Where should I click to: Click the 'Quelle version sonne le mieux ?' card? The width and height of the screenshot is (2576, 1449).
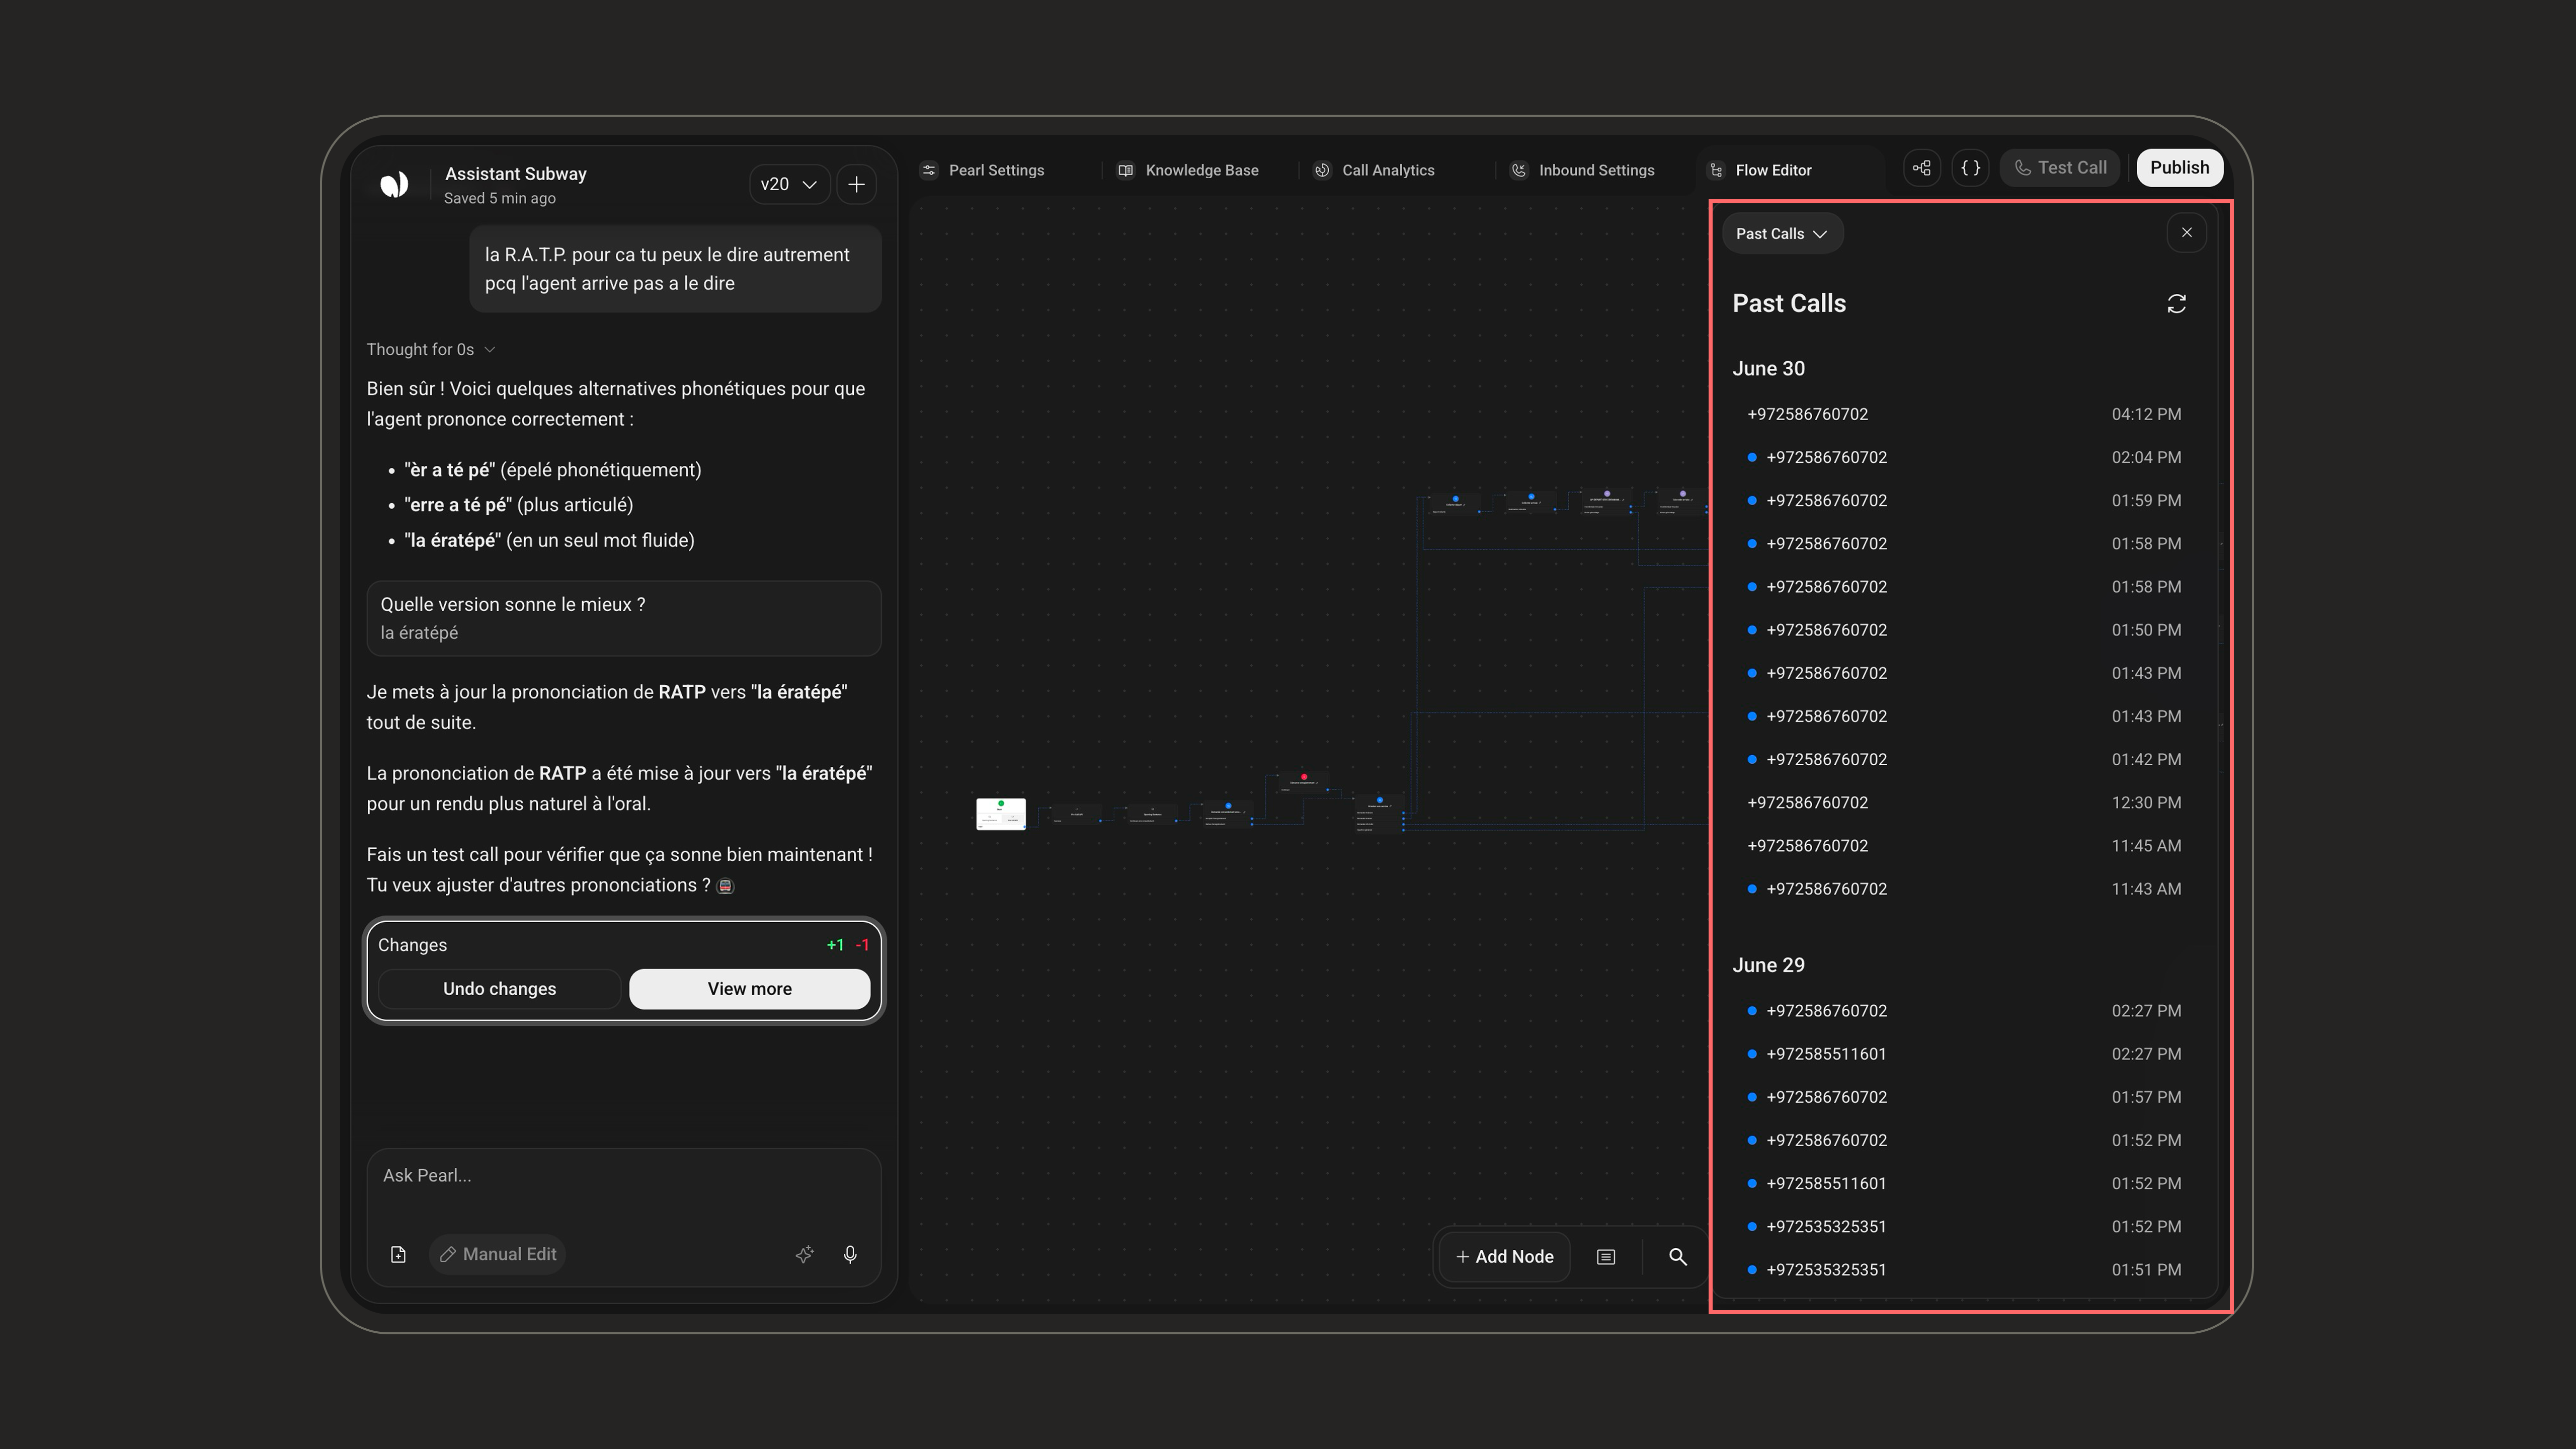pos(624,619)
